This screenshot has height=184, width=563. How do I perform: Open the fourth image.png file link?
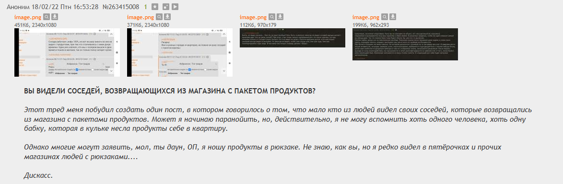(366, 17)
